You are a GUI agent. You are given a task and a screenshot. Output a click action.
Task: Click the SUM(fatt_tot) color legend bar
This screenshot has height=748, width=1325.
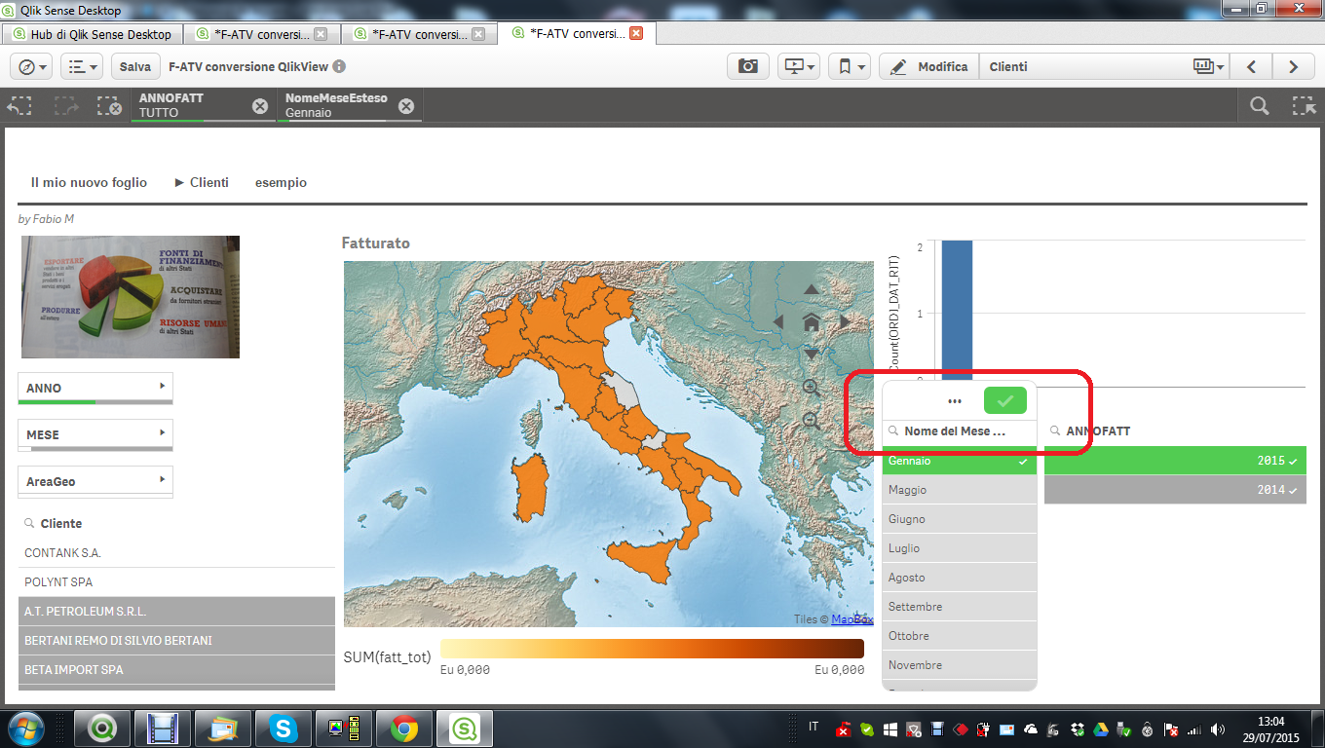pyautogui.click(x=652, y=649)
